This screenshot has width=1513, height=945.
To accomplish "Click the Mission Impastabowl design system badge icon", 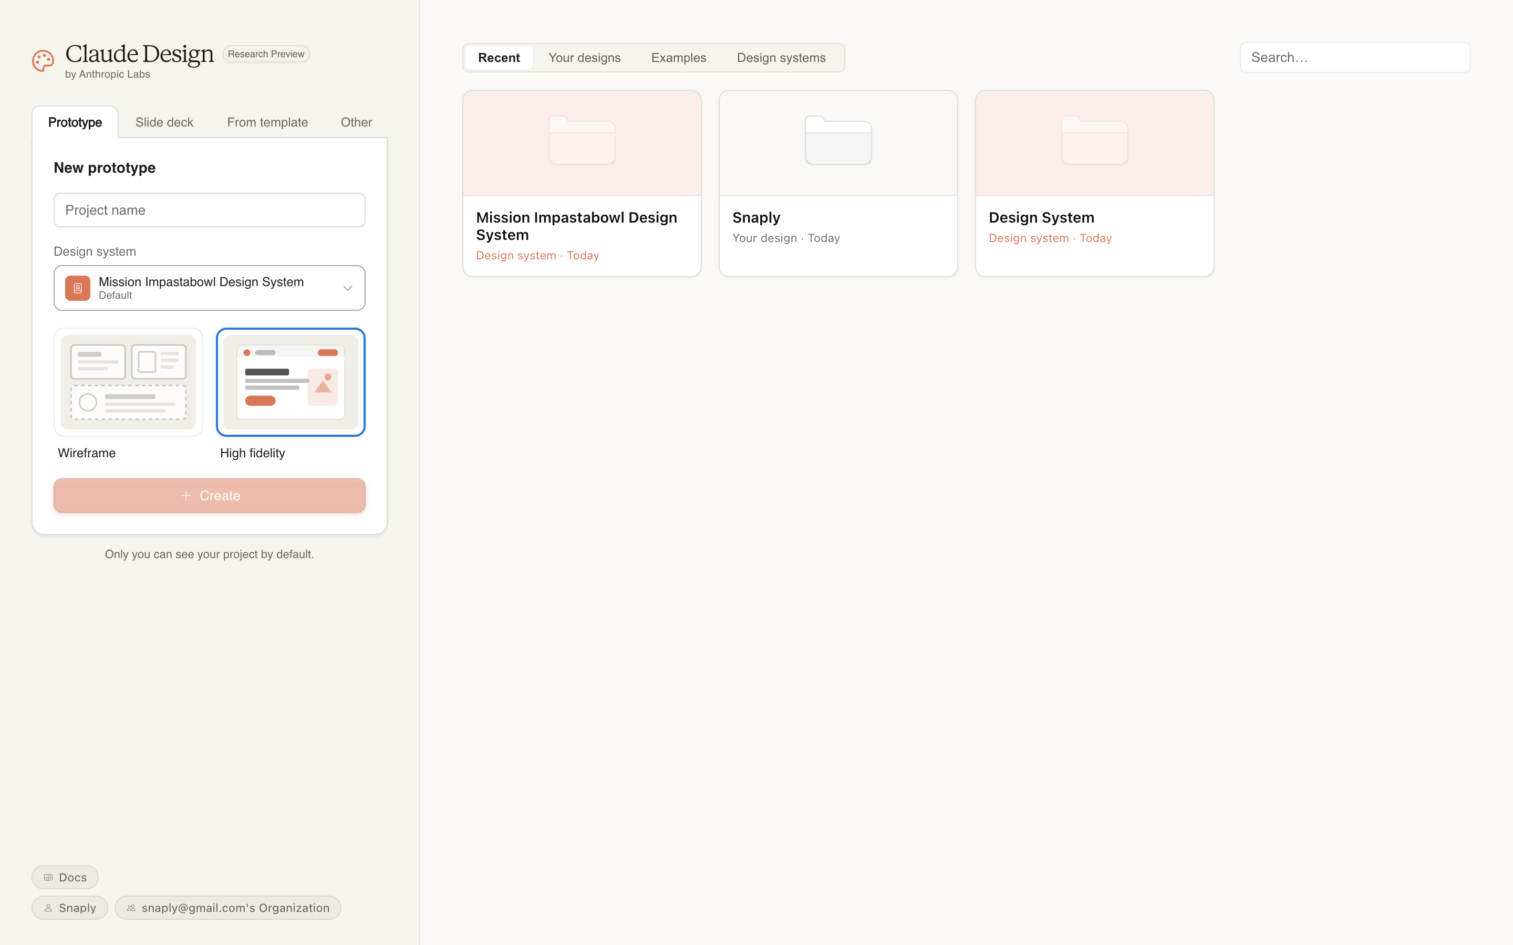I will click(x=78, y=288).
